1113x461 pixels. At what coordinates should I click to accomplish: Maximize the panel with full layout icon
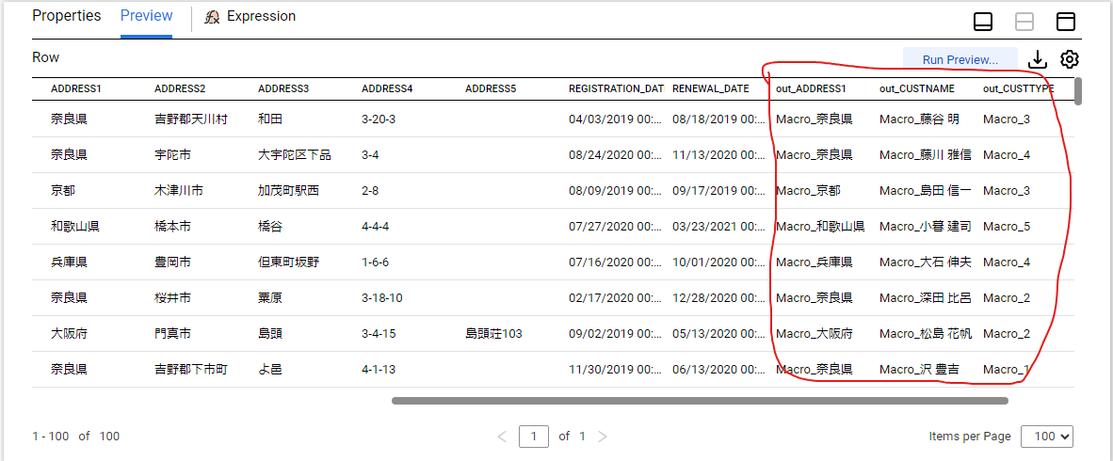pos(1066,22)
